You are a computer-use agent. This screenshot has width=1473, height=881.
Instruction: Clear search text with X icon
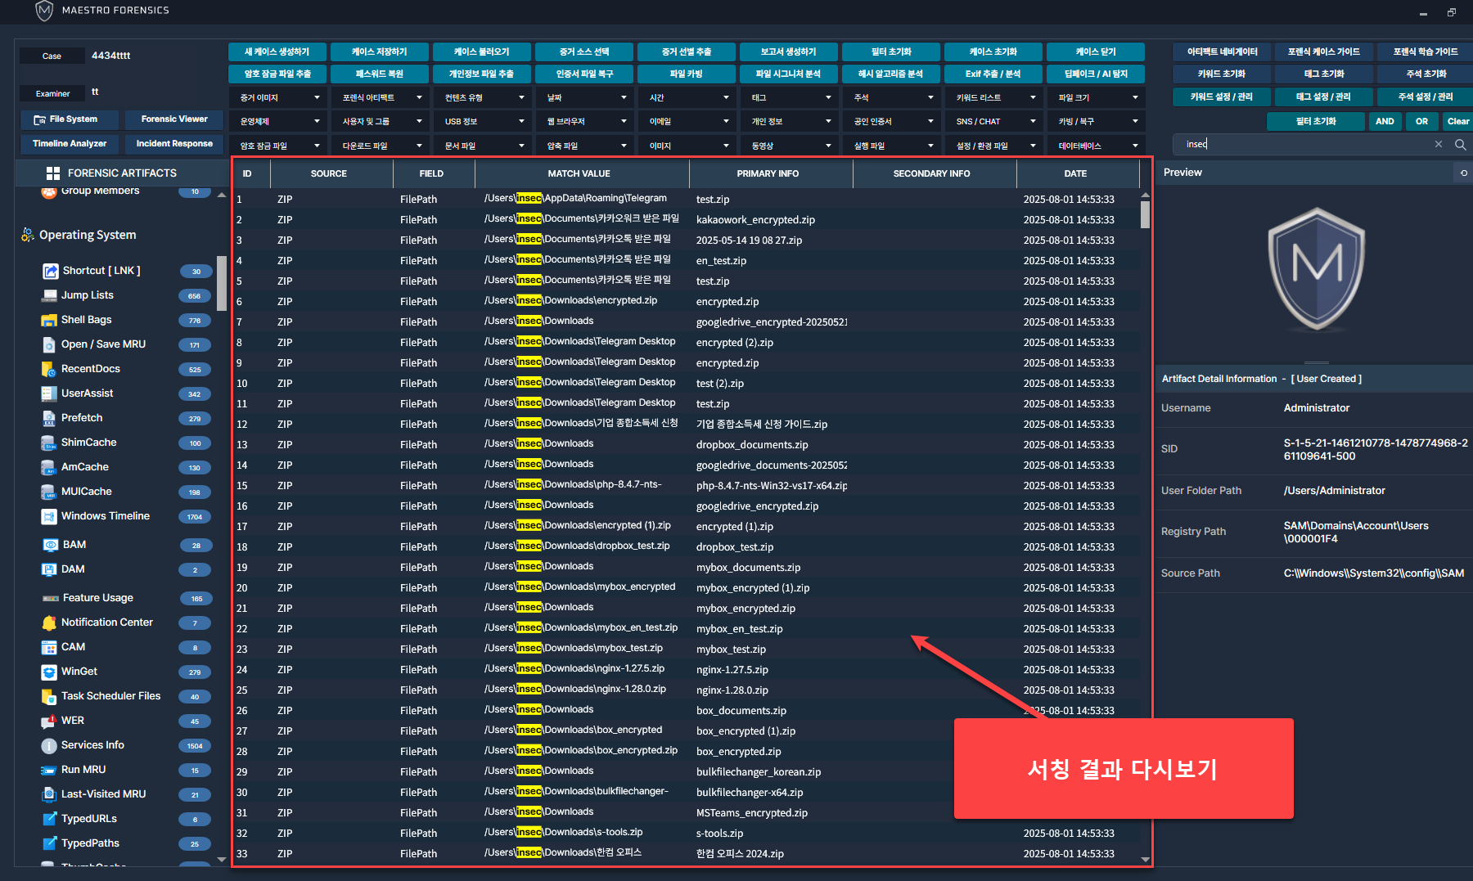point(1439,144)
